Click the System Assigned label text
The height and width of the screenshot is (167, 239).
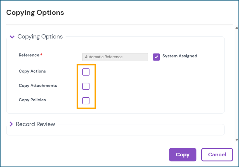(180, 56)
